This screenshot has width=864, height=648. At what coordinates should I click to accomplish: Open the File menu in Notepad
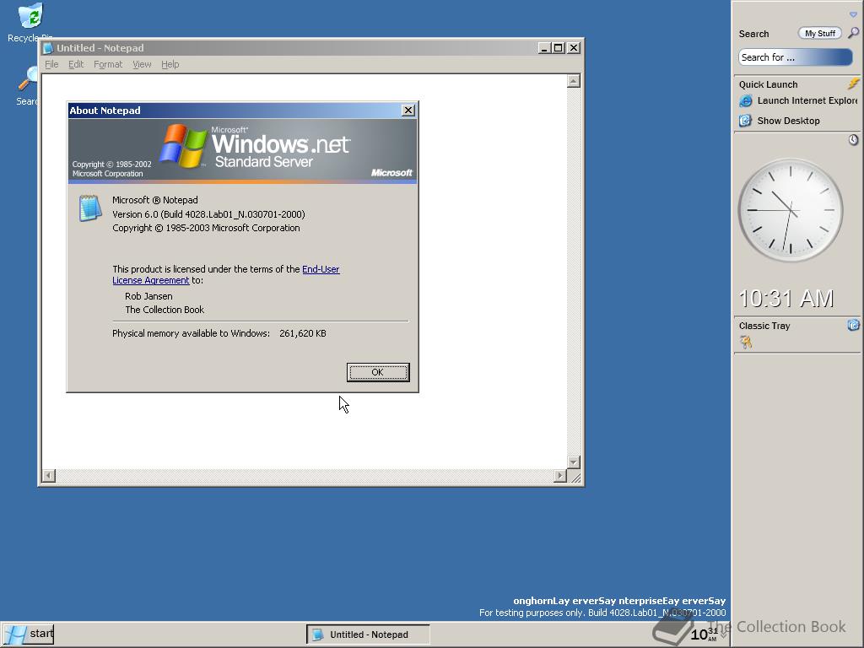(x=51, y=64)
